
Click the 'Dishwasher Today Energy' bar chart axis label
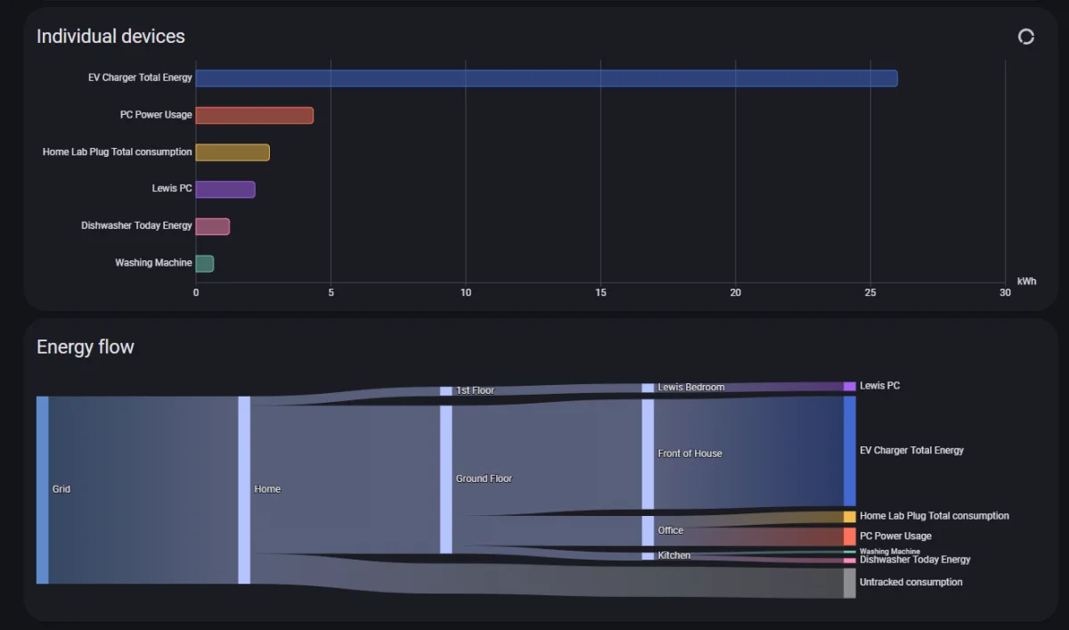click(136, 225)
